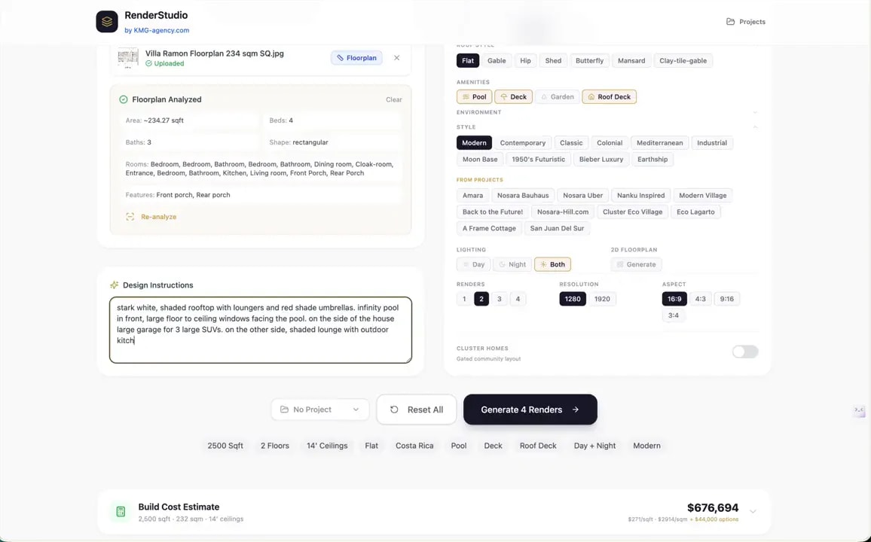Click the Re-analyze scan icon

130,217
